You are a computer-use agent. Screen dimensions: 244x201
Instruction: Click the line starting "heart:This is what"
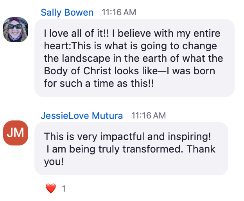[130, 46]
